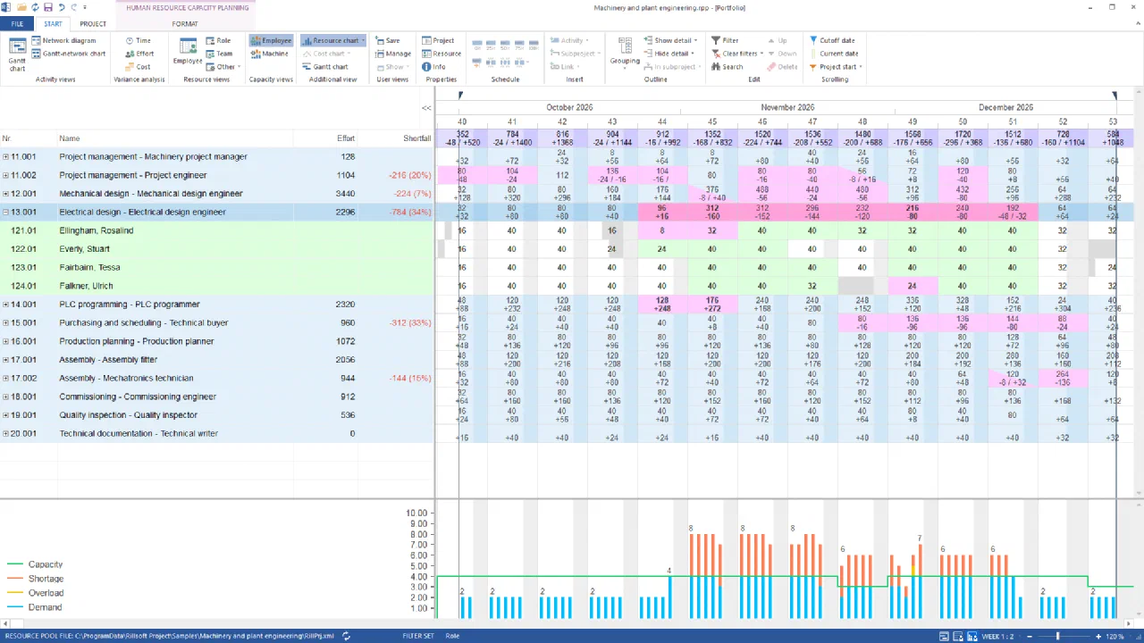Open the Team resource view
1144x643 pixels.
click(x=218, y=54)
